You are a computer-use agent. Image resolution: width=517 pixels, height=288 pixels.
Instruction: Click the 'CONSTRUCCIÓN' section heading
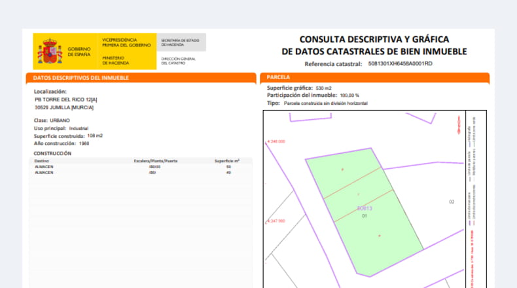coord(52,153)
